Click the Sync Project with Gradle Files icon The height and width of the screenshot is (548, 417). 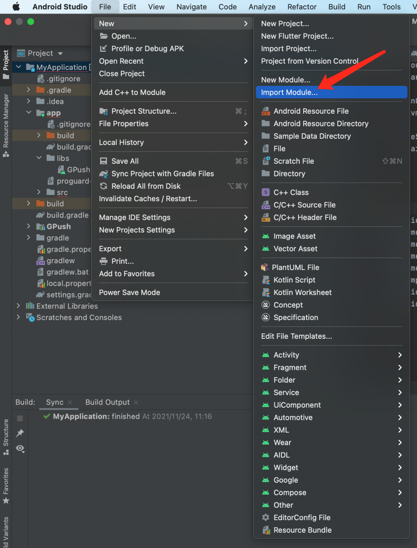coord(103,174)
